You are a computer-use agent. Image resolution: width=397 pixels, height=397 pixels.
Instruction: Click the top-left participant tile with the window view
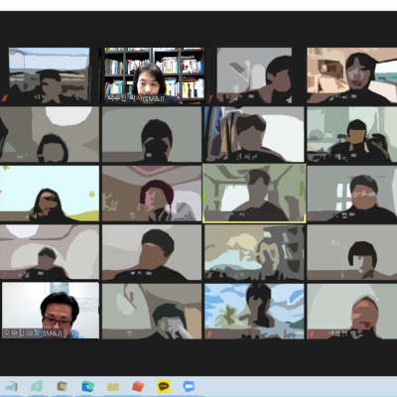coord(49,75)
